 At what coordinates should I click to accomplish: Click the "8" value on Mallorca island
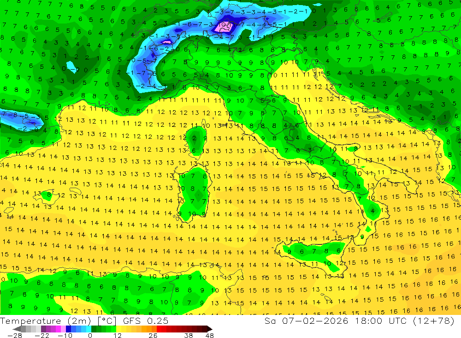point(49,195)
